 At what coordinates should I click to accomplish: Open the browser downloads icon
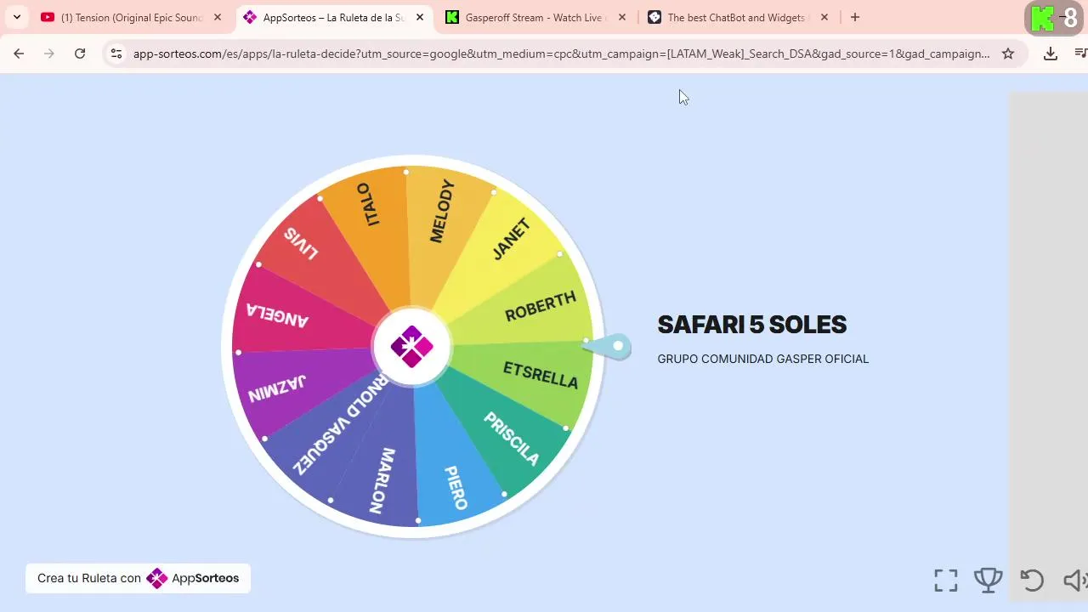[x=1051, y=54]
